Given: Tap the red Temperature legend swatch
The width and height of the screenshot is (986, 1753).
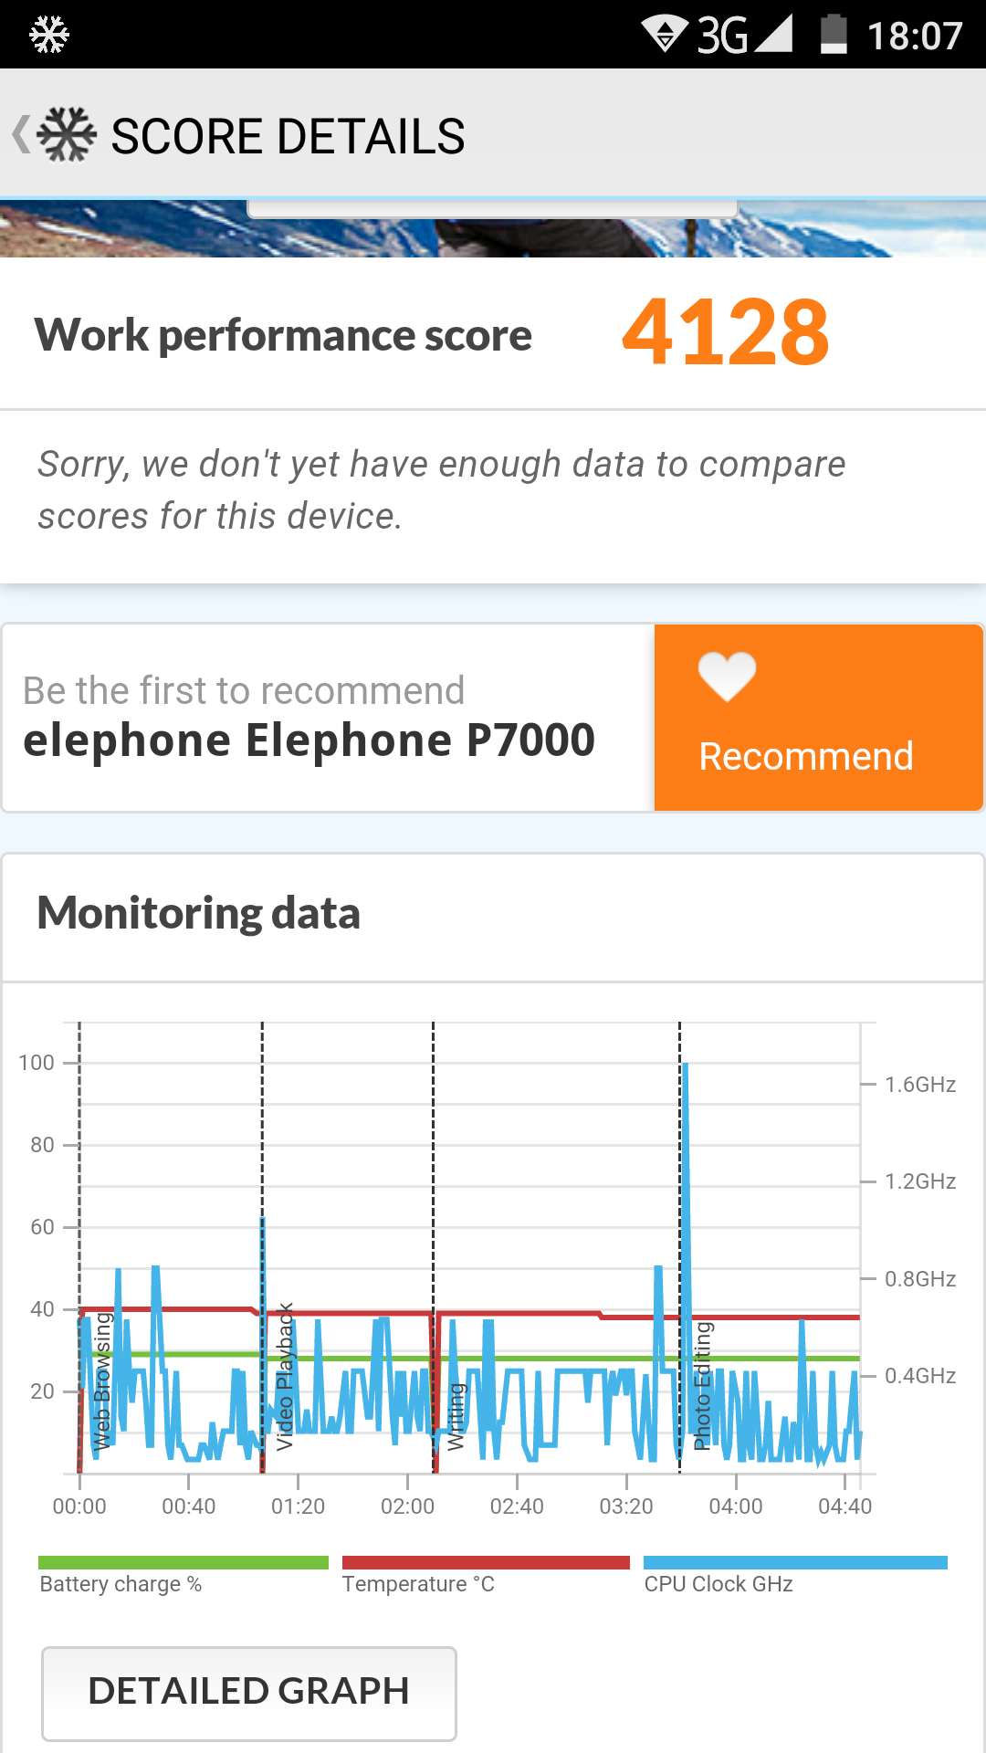Looking at the screenshot, I should click(x=486, y=1563).
